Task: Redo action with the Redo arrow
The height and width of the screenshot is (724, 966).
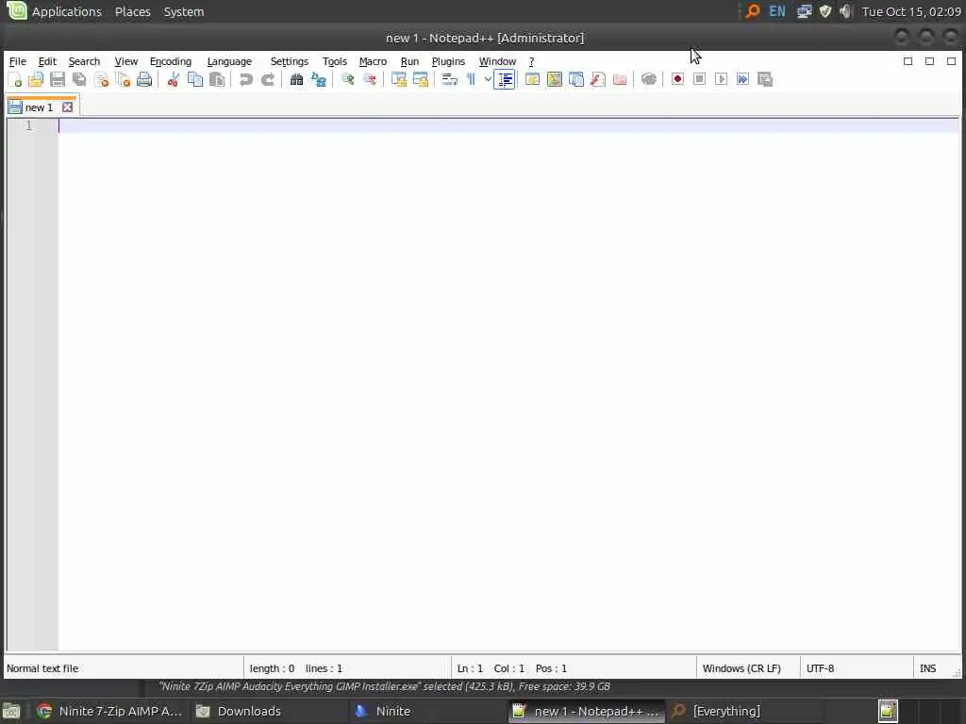Action: [267, 79]
